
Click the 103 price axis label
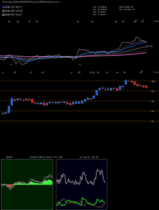click(x=153, y=81)
